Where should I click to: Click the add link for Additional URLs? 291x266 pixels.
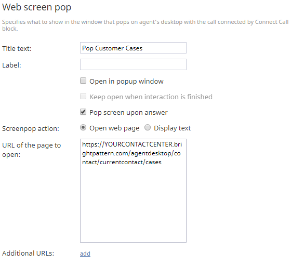click(x=85, y=254)
